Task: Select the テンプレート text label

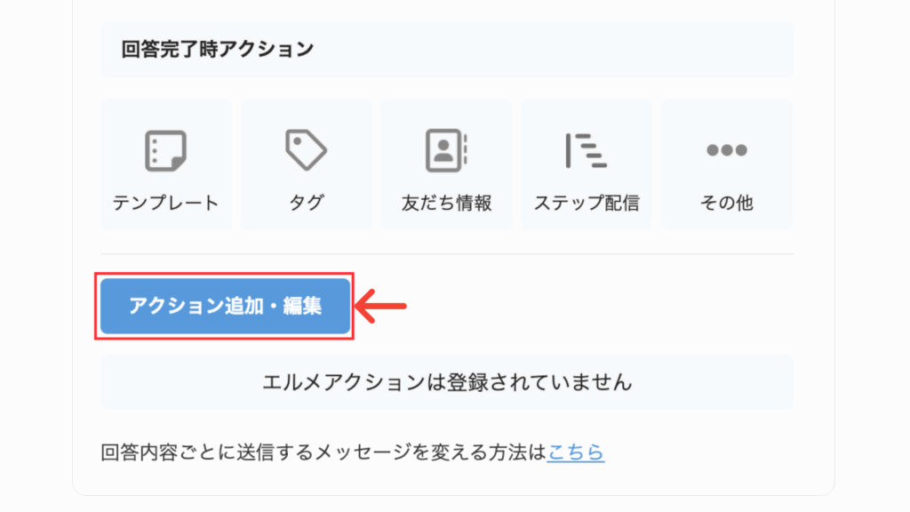Action: tap(165, 203)
